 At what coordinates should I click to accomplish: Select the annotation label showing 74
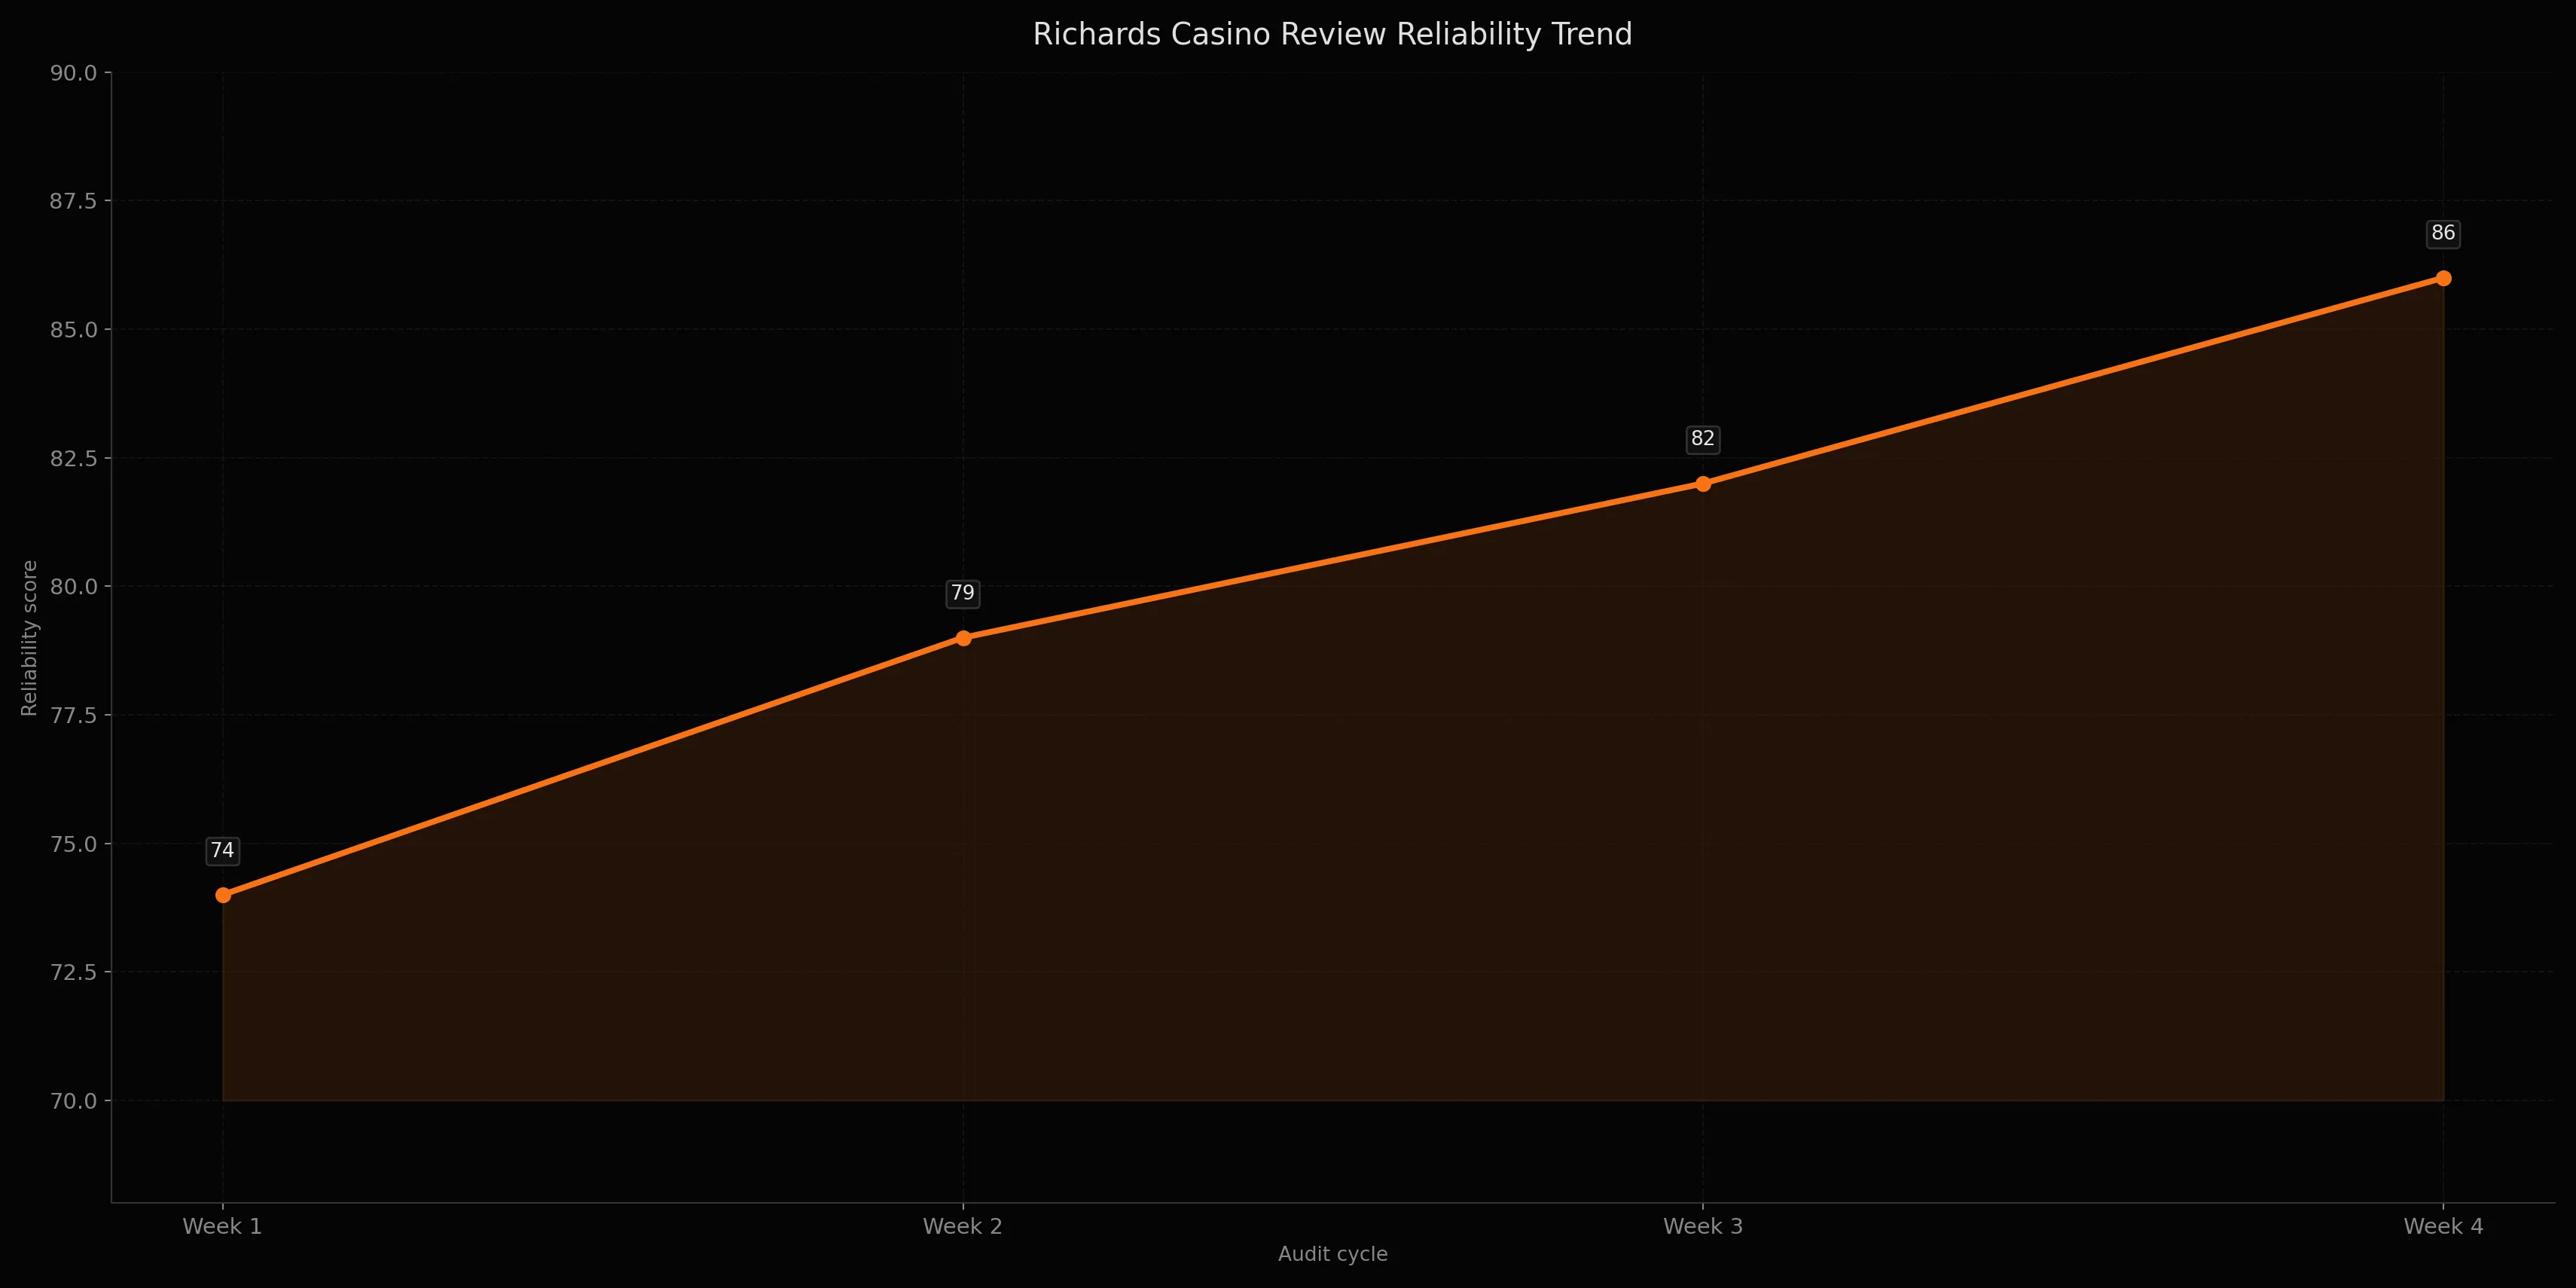222,851
